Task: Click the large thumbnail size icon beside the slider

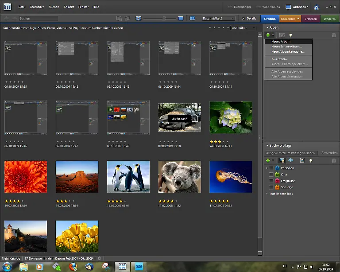Action: [181, 18]
